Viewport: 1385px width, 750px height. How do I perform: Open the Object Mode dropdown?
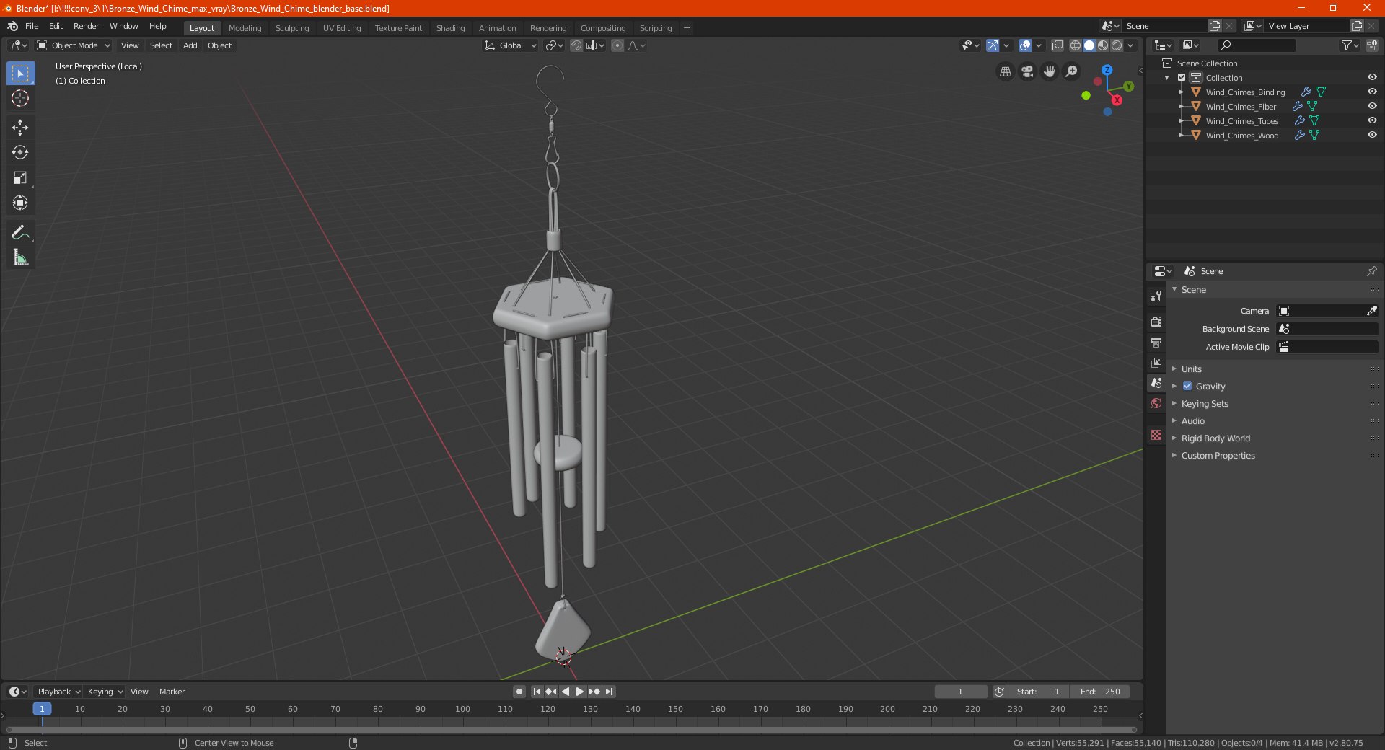pos(74,45)
